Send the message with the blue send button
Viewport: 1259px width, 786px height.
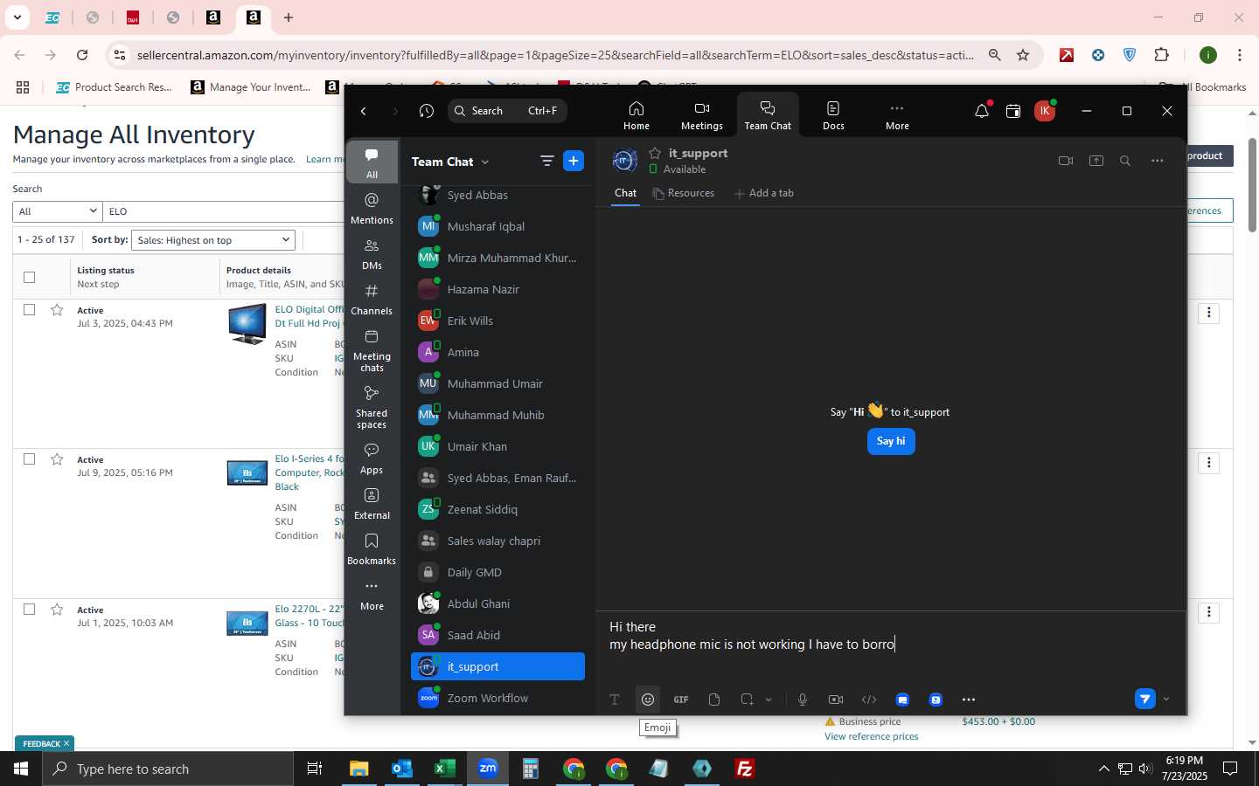click(x=1144, y=699)
